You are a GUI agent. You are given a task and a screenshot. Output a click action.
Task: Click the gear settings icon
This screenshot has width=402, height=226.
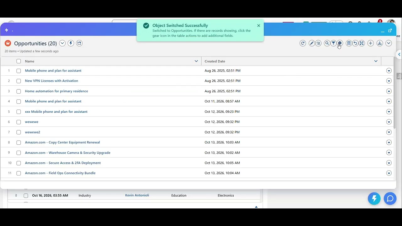click(340, 43)
